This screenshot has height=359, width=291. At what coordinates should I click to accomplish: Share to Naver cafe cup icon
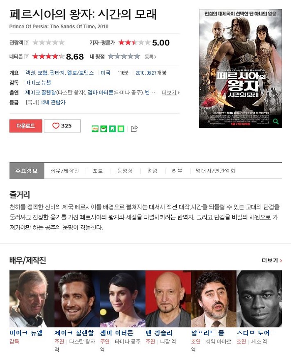coord(104,129)
